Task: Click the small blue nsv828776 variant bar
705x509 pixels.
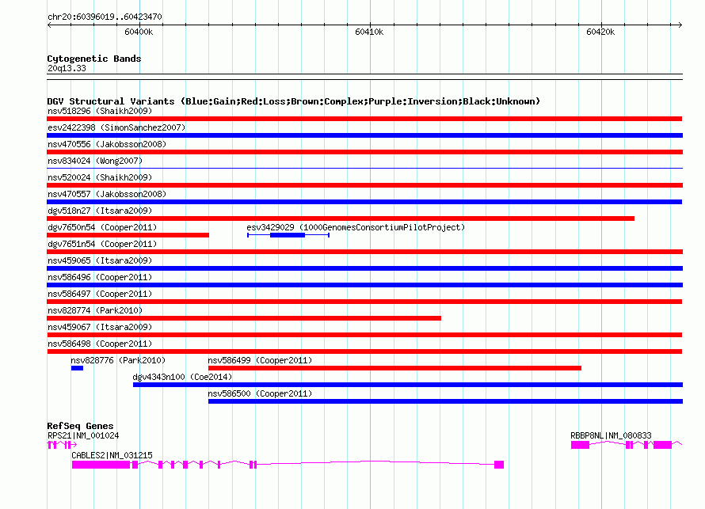Action: pos(77,368)
